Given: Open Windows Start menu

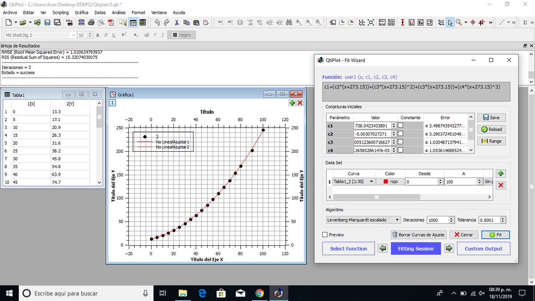Looking at the screenshot, I should [x=9, y=293].
